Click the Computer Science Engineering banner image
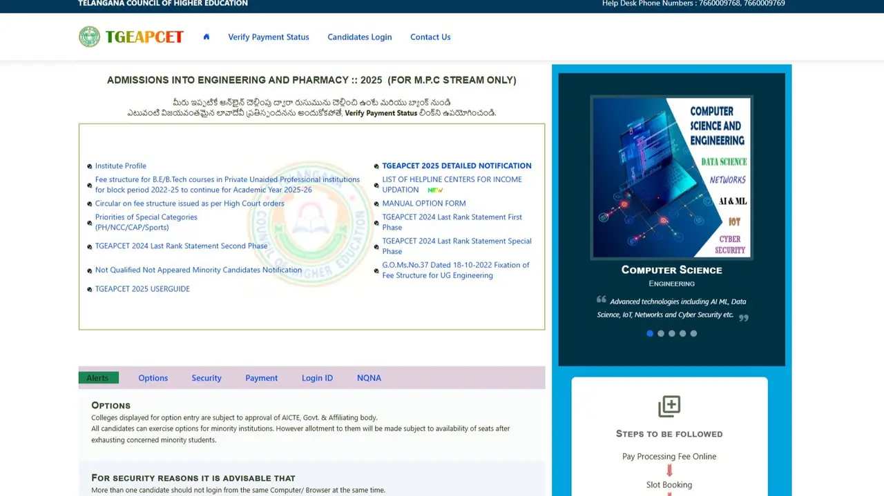884x496 pixels. pyautogui.click(x=671, y=177)
